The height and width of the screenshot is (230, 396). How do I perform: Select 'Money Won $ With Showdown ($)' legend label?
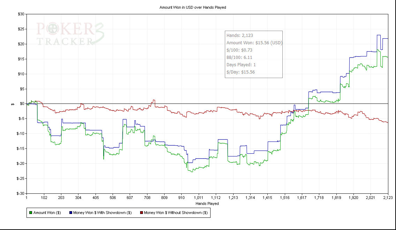pyautogui.click(x=102, y=213)
